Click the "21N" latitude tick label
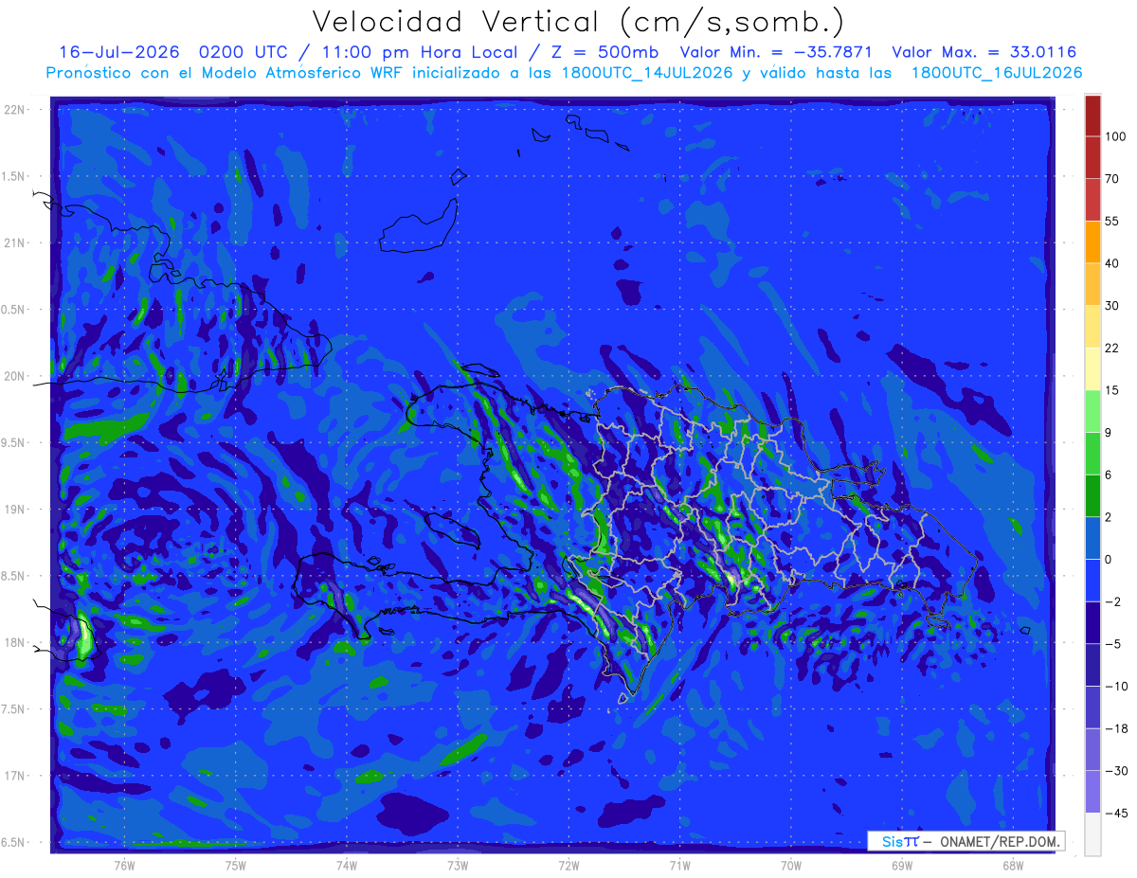1137x878 pixels. (13, 242)
